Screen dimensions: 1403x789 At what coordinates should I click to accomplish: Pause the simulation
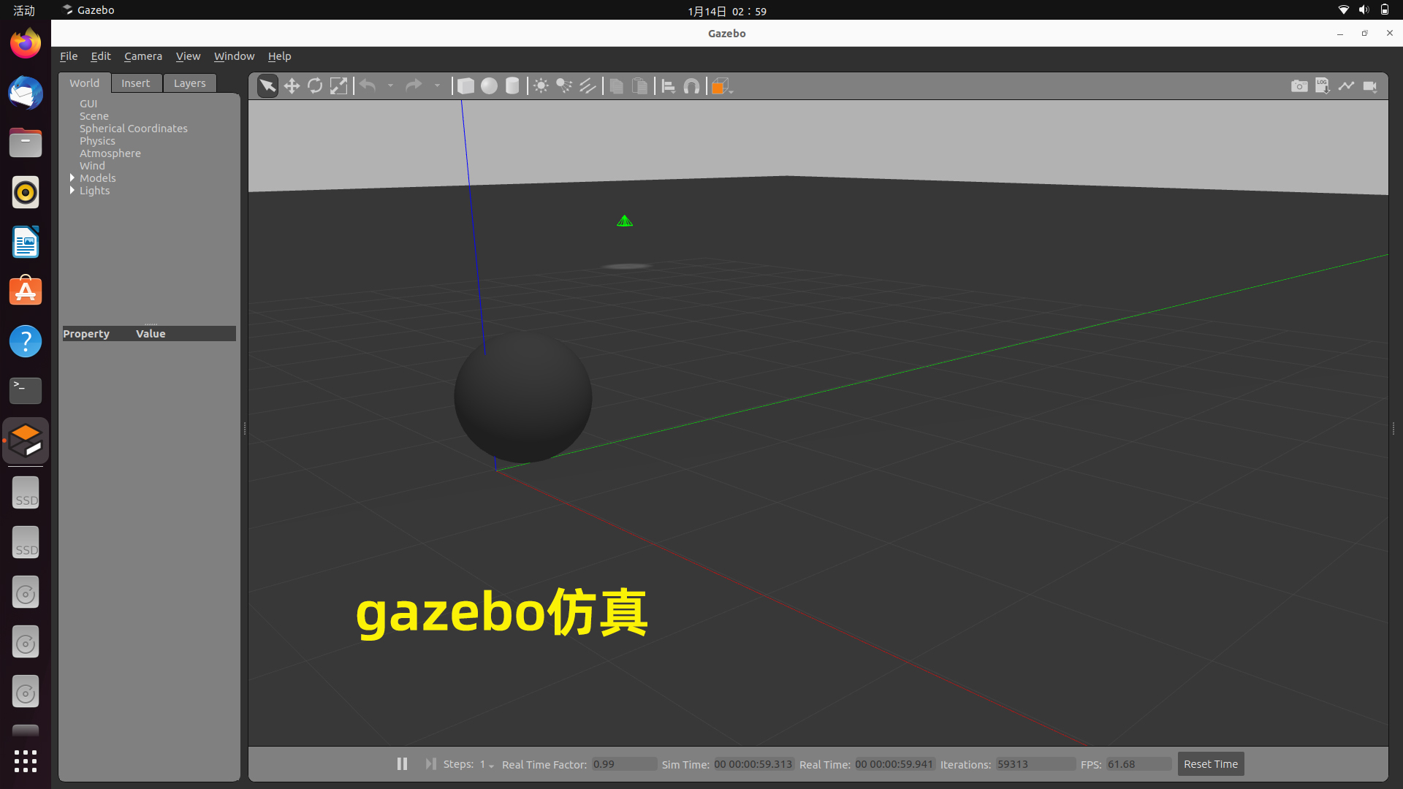coord(402,763)
